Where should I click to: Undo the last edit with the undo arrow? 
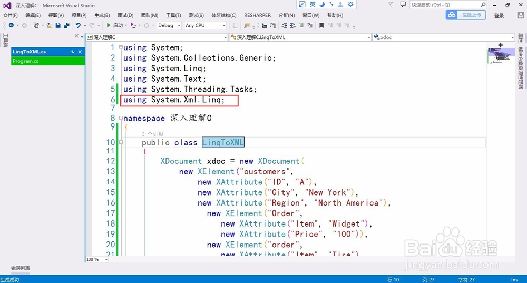click(x=78, y=25)
